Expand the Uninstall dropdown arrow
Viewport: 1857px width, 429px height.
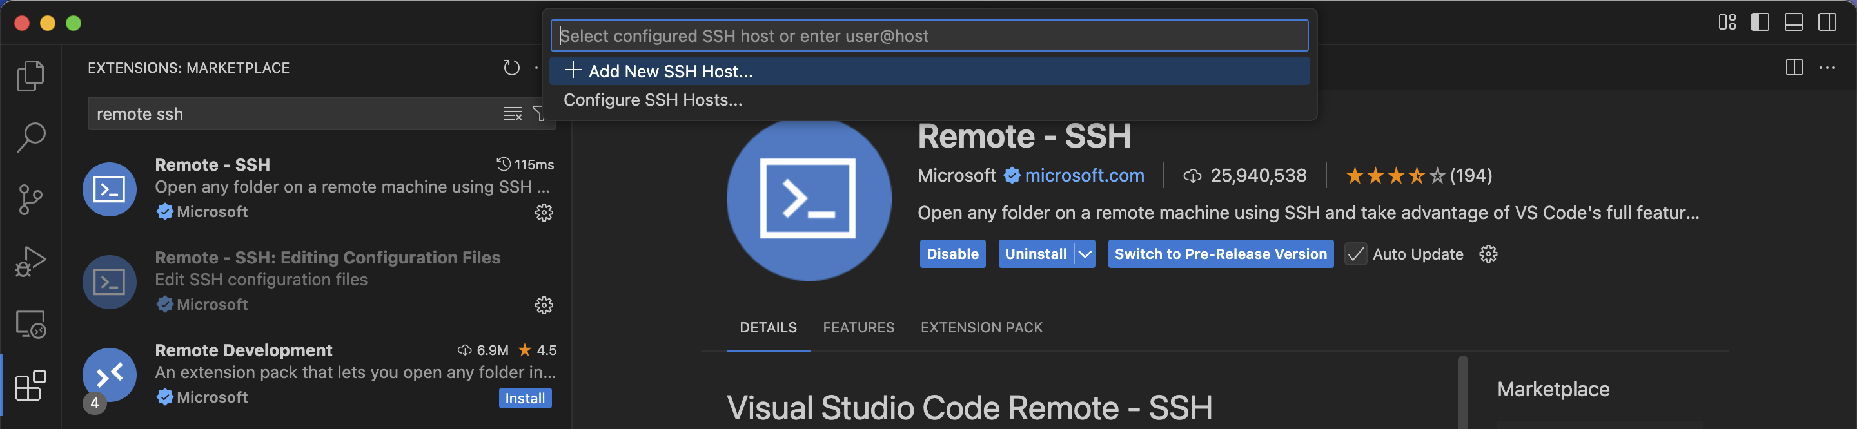[1084, 254]
